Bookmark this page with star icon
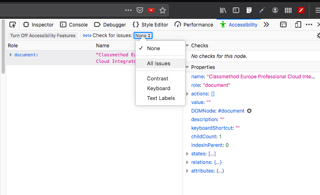The image size is (320, 195). (163, 10)
